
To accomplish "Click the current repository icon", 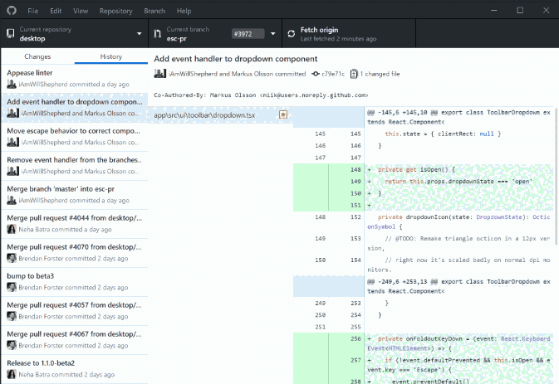I will (x=11, y=33).
